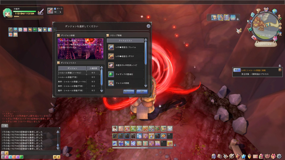Click the ウォザックの霊魂石 item name
285x160 pixels.
pyautogui.click(x=124, y=74)
